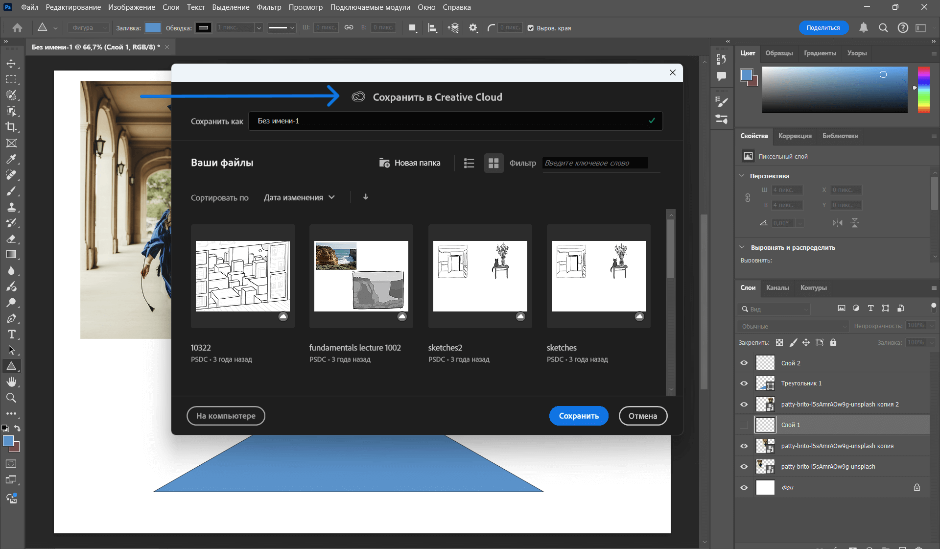This screenshot has height=549, width=940.
Task: Open Дата изменения sort dropdown
Action: [299, 197]
